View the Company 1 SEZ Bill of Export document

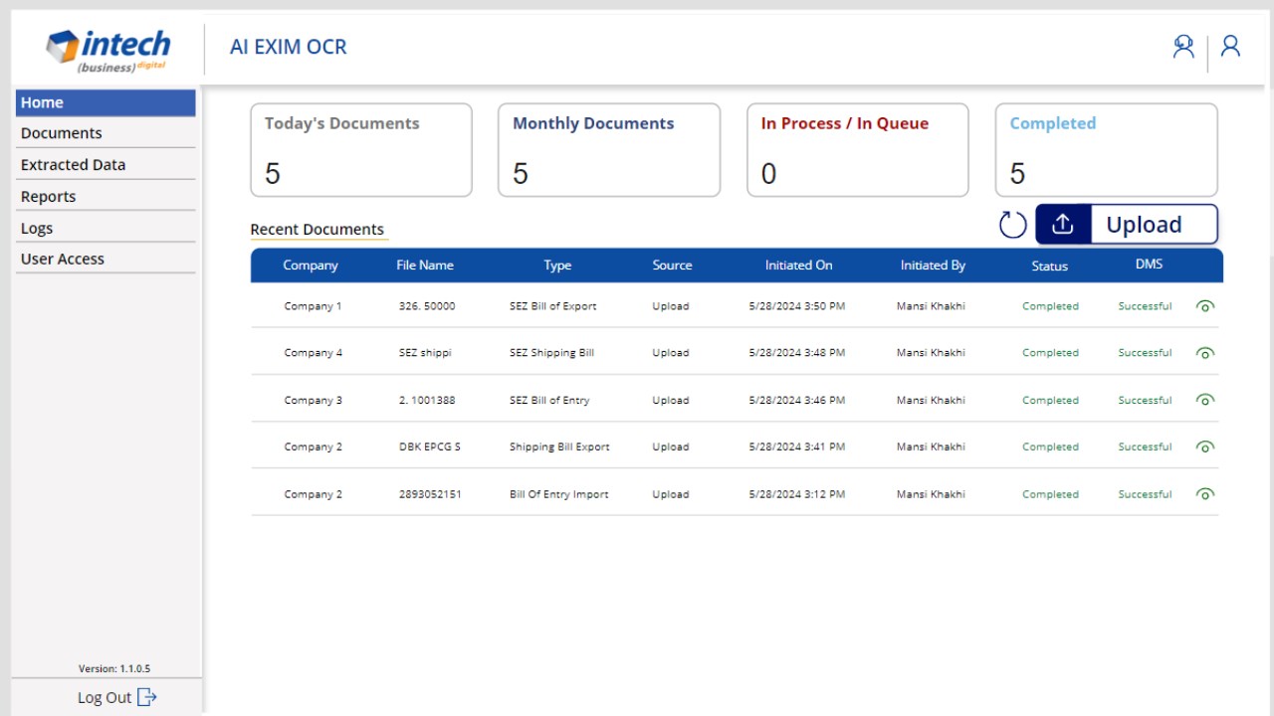[1205, 306]
